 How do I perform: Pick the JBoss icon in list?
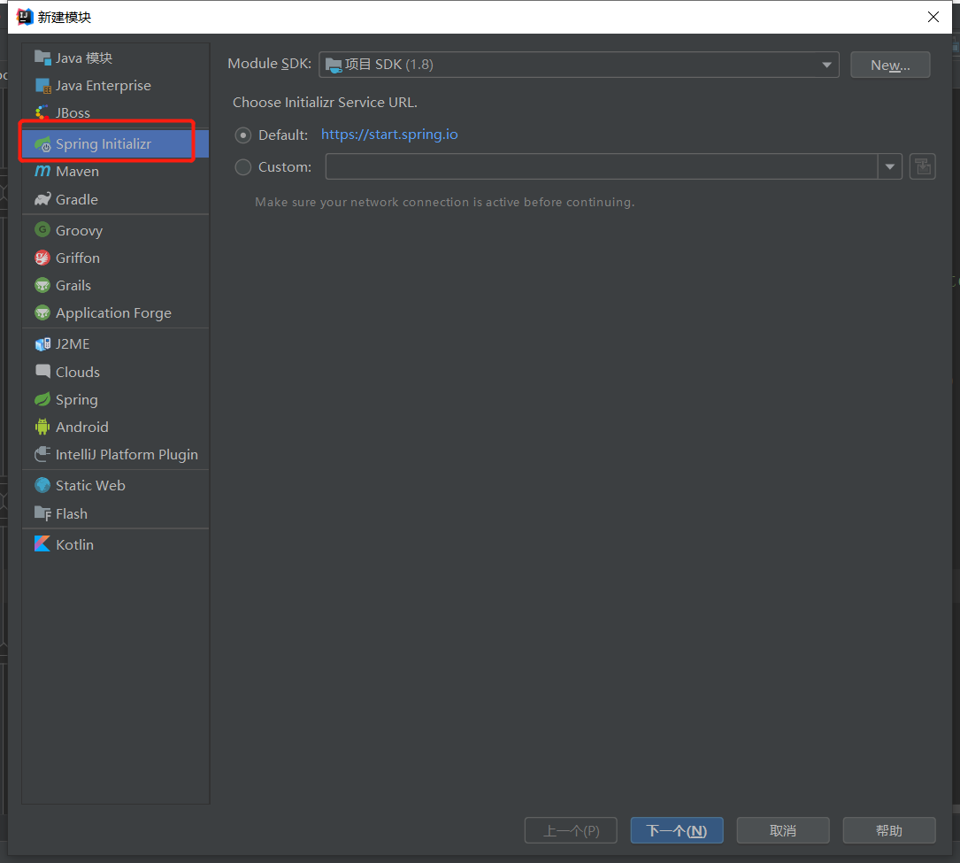pyautogui.click(x=42, y=113)
